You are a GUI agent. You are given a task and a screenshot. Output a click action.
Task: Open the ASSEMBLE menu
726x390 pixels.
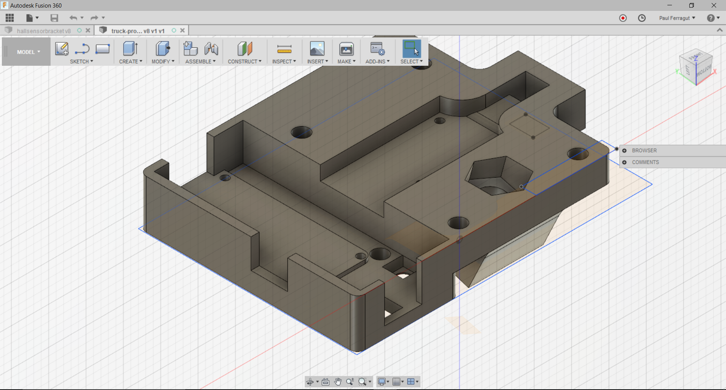pos(200,61)
